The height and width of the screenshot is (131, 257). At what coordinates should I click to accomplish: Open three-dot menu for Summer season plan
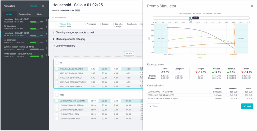point(46,48)
